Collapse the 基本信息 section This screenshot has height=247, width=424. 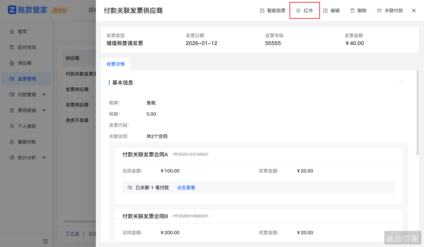[400, 82]
